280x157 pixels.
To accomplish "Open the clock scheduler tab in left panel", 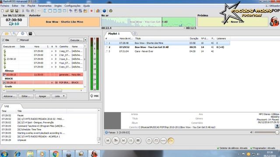I will click(x=22, y=34).
